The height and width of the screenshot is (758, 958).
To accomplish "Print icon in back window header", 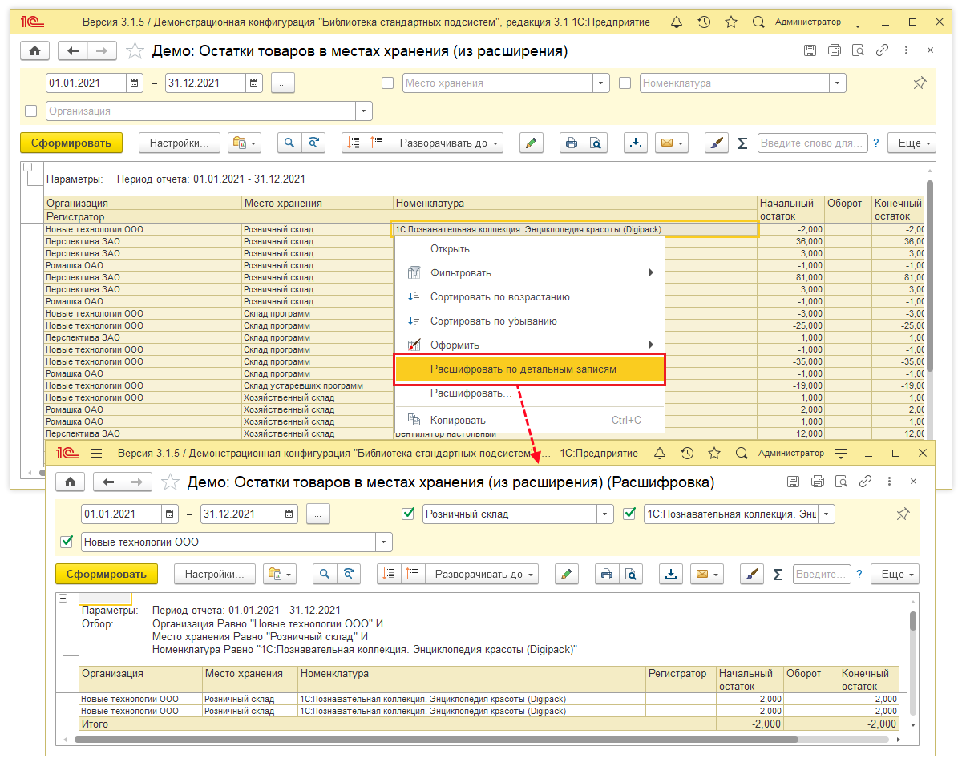I will pyautogui.click(x=834, y=50).
